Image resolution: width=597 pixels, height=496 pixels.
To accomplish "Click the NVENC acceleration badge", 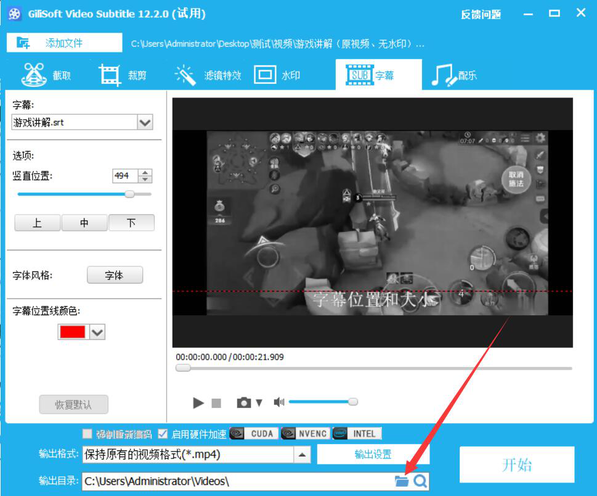I will (306, 434).
